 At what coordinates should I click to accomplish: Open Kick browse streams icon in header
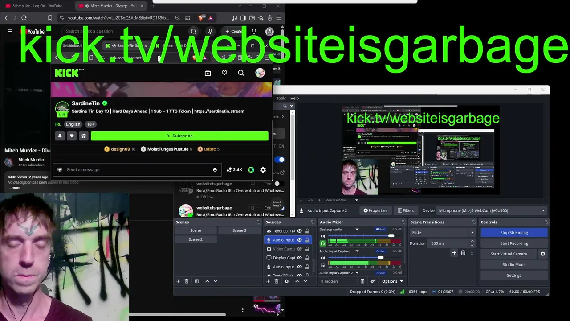[x=208, y=73]
